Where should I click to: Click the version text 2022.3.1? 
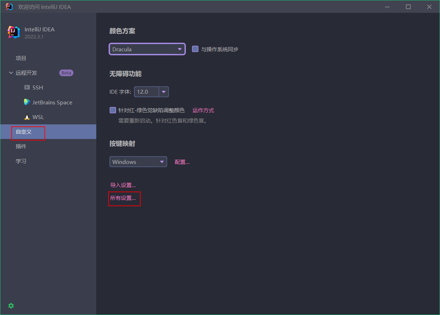click(x=34, y=37)
